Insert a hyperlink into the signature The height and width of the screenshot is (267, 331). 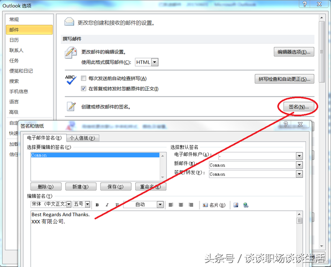pos(245,205)
